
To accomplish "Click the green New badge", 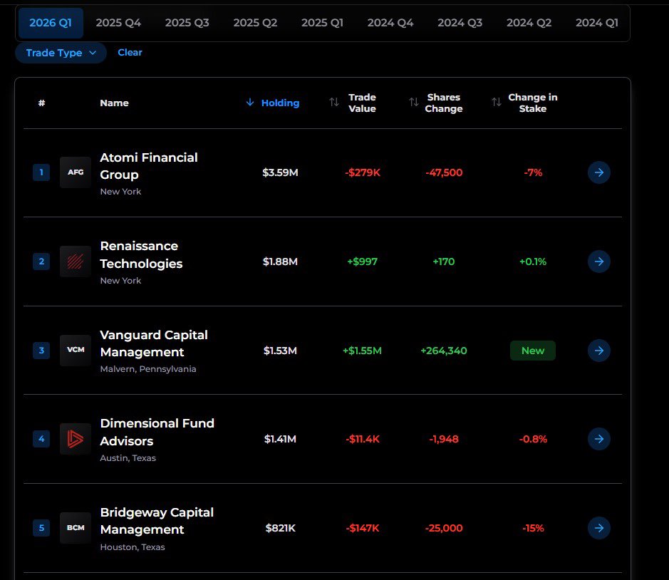I will pos(532,351).
